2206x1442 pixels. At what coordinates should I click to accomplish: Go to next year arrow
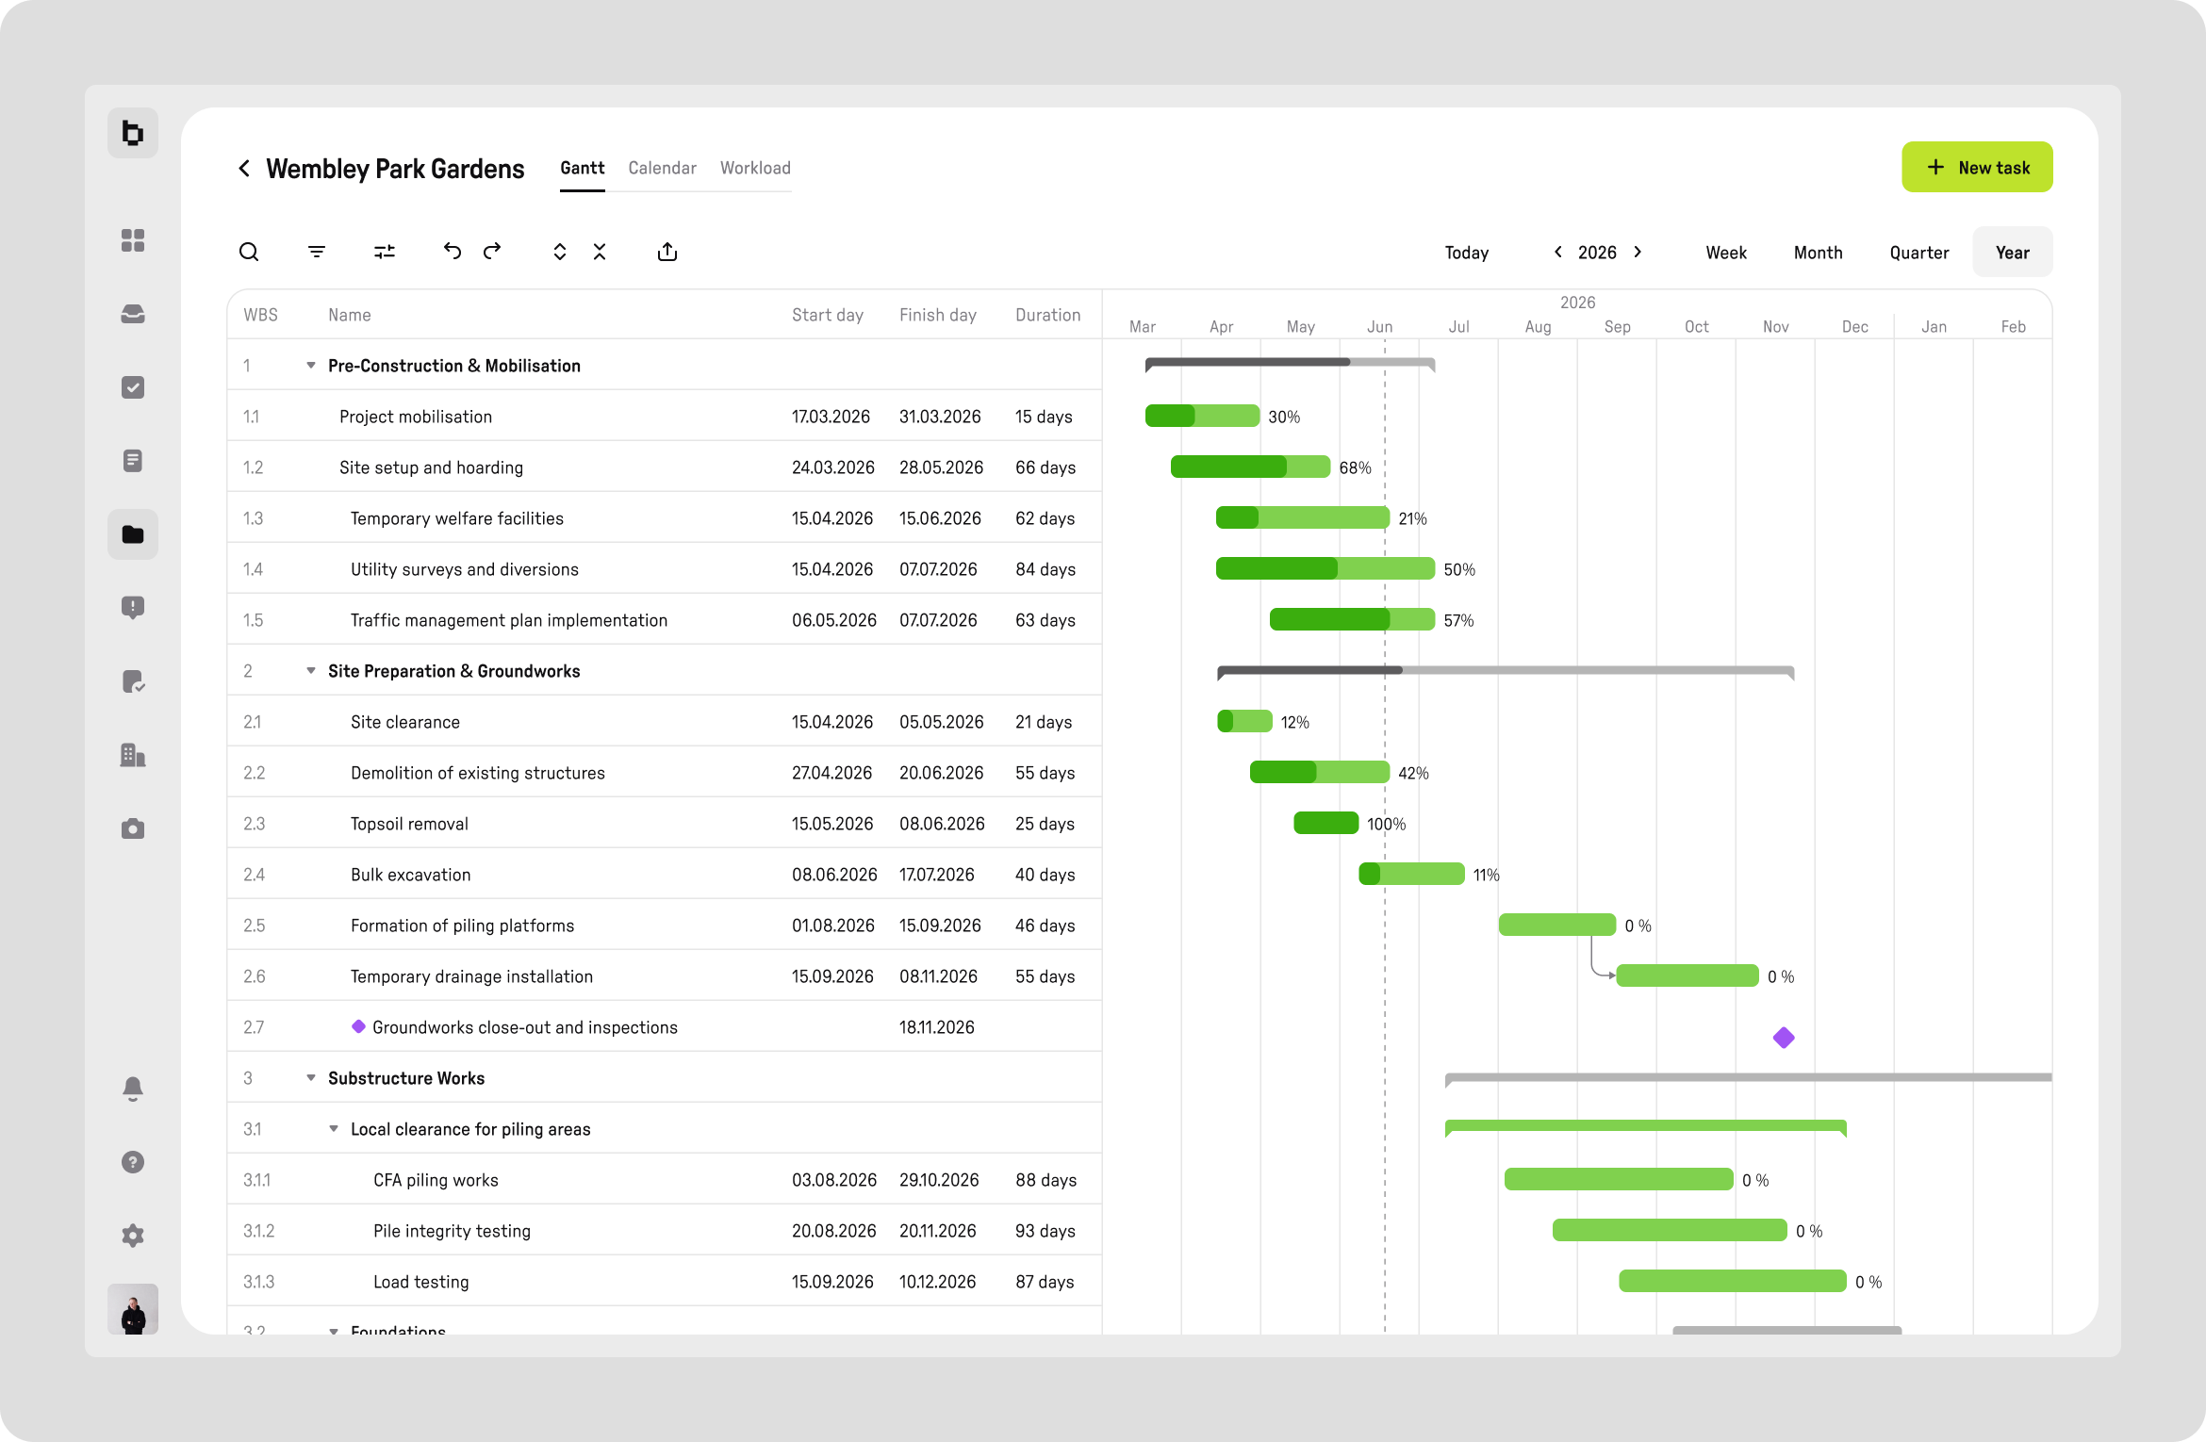point(1638,252)
